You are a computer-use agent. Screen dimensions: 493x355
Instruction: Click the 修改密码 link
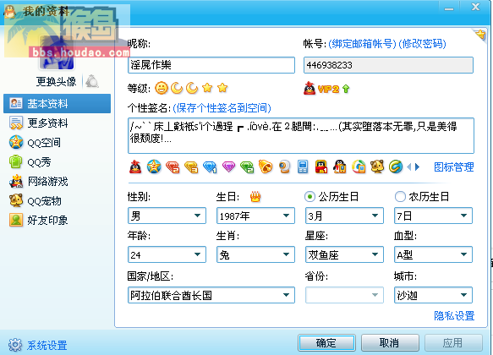[x=422, y=44]
